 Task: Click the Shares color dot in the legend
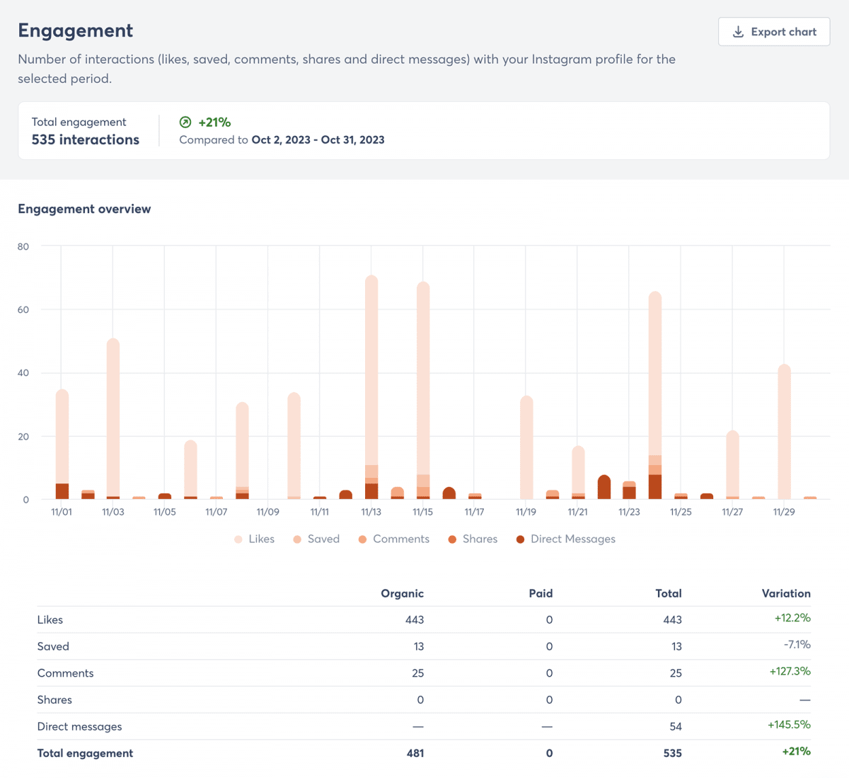(452, 539)
